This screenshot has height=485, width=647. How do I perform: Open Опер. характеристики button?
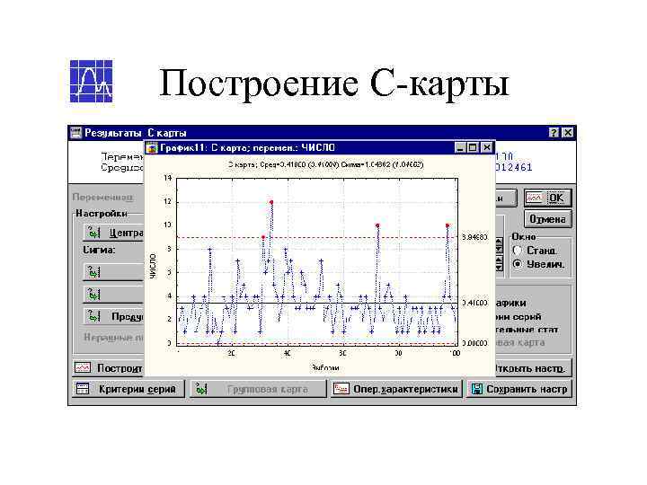(395, 389)
